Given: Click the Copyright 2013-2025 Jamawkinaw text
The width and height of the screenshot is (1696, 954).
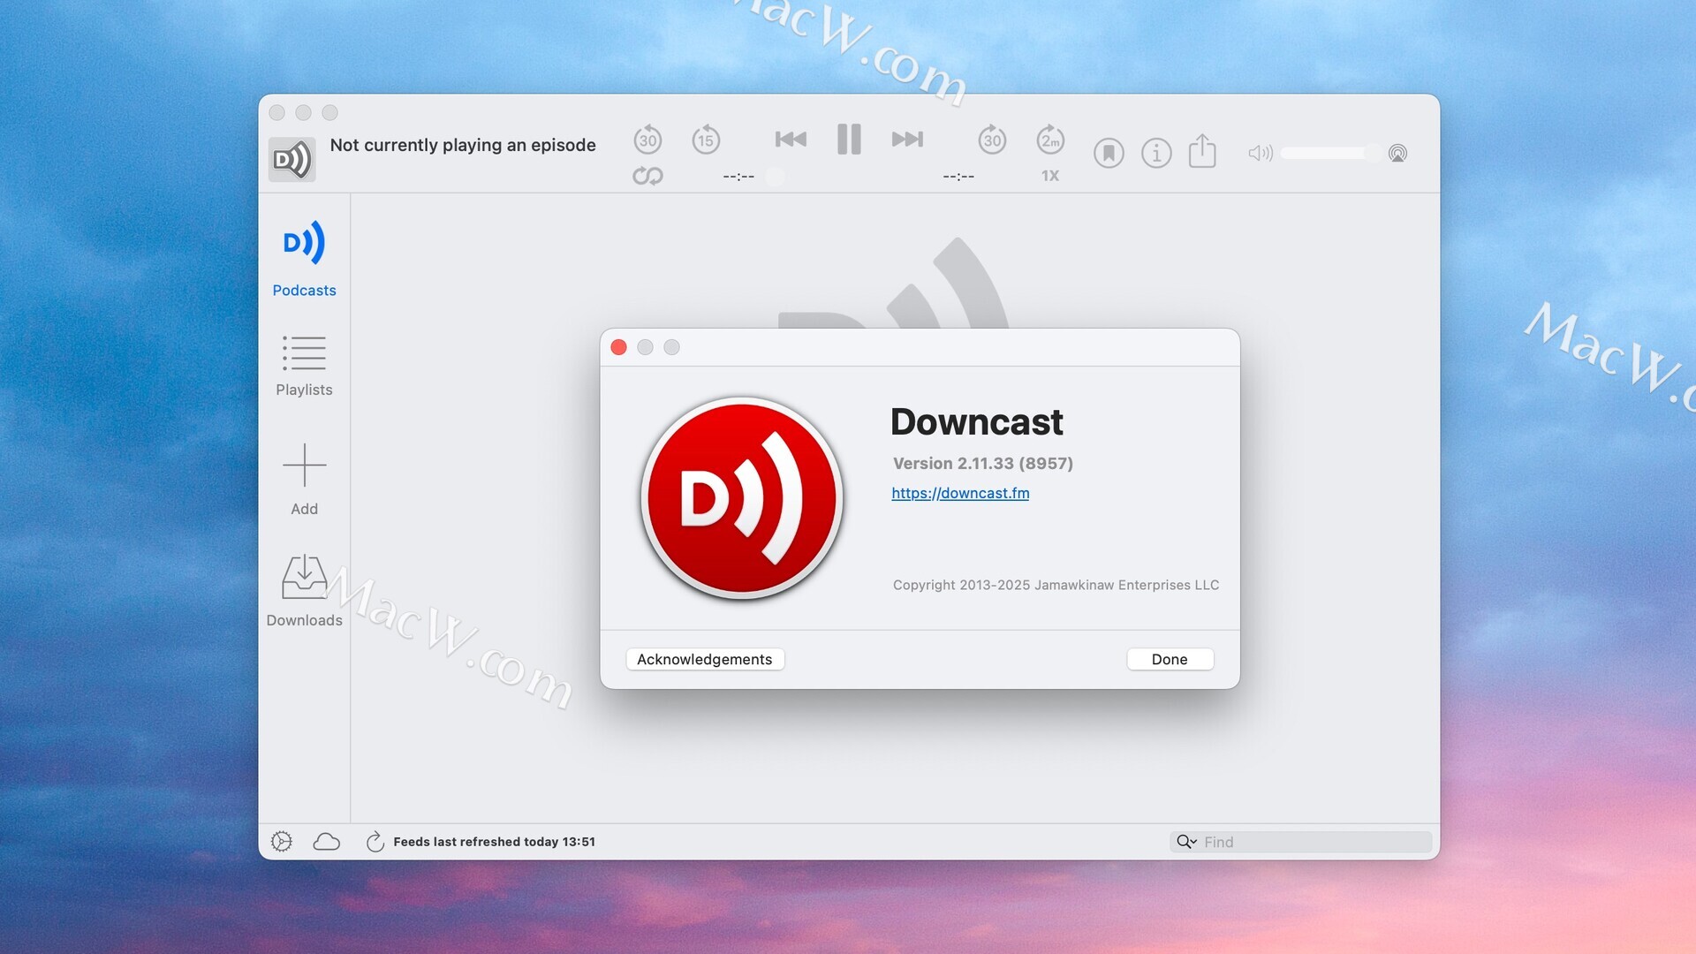Looking at the screenshot, I should (x=1056, y=585).
